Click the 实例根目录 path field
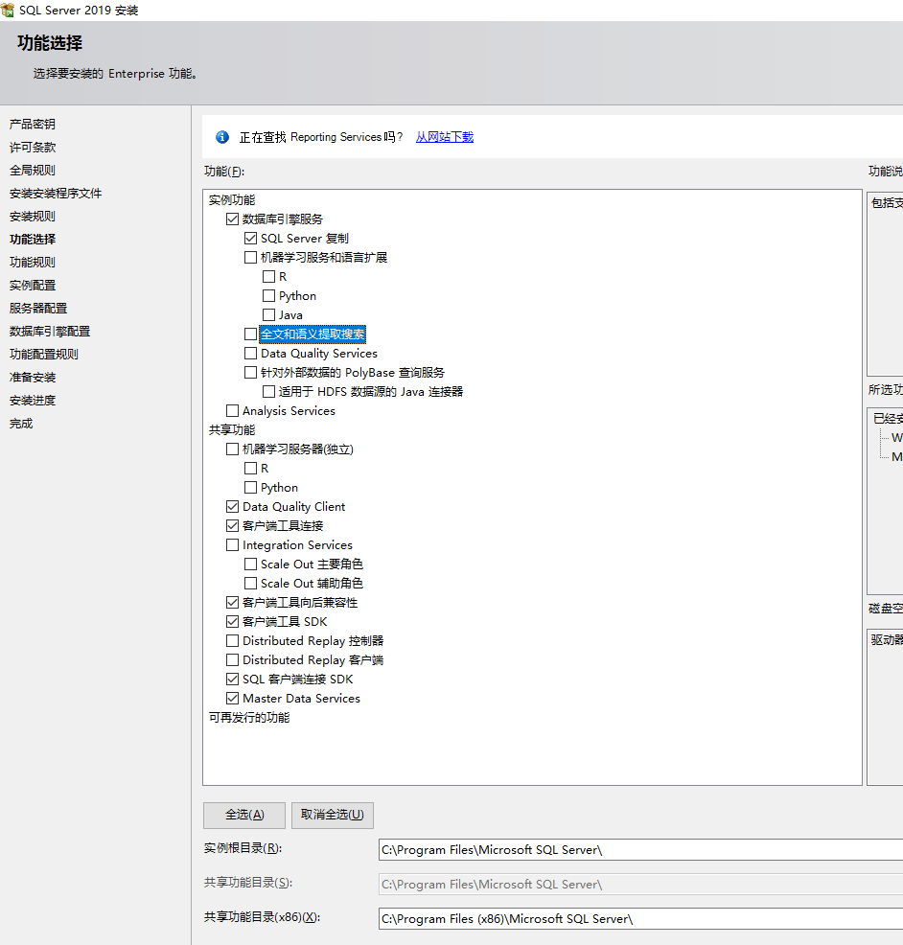Screen dimensions: 903x945 [640, 850]
